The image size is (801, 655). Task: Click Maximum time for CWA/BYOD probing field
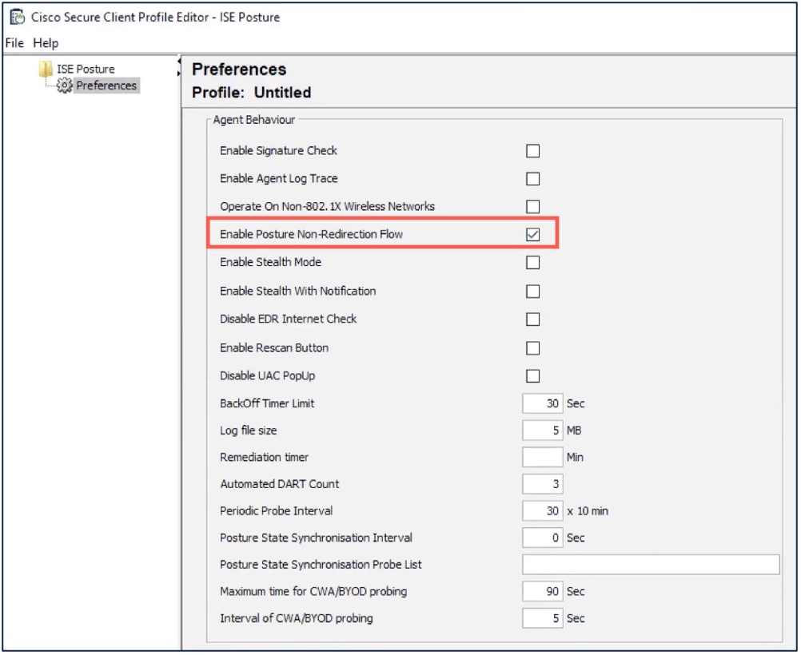coord(543,591)
